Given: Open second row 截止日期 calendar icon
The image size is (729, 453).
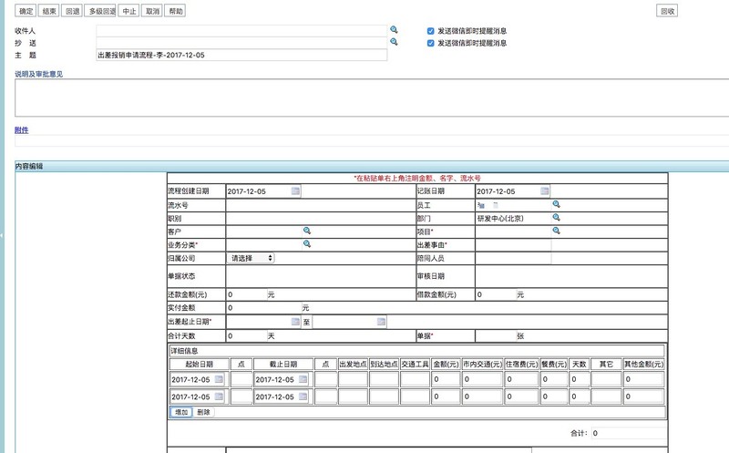Looking at the screenshot, I should (x=303, y=396).
